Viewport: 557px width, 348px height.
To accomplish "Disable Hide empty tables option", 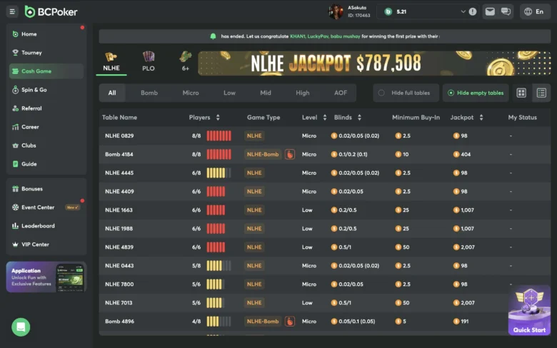I will tap(476, 93).
